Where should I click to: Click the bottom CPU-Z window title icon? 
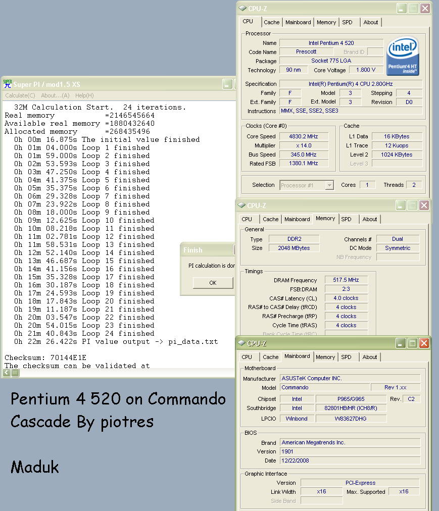[x=241, y=343]
